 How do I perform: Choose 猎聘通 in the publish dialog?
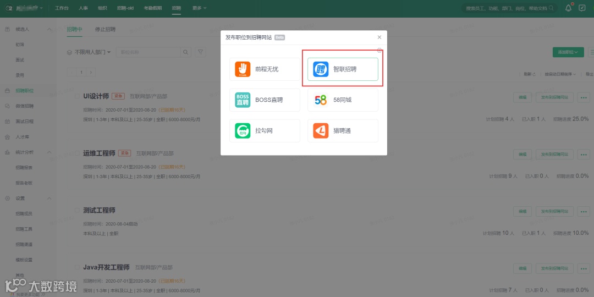(343, 131)
